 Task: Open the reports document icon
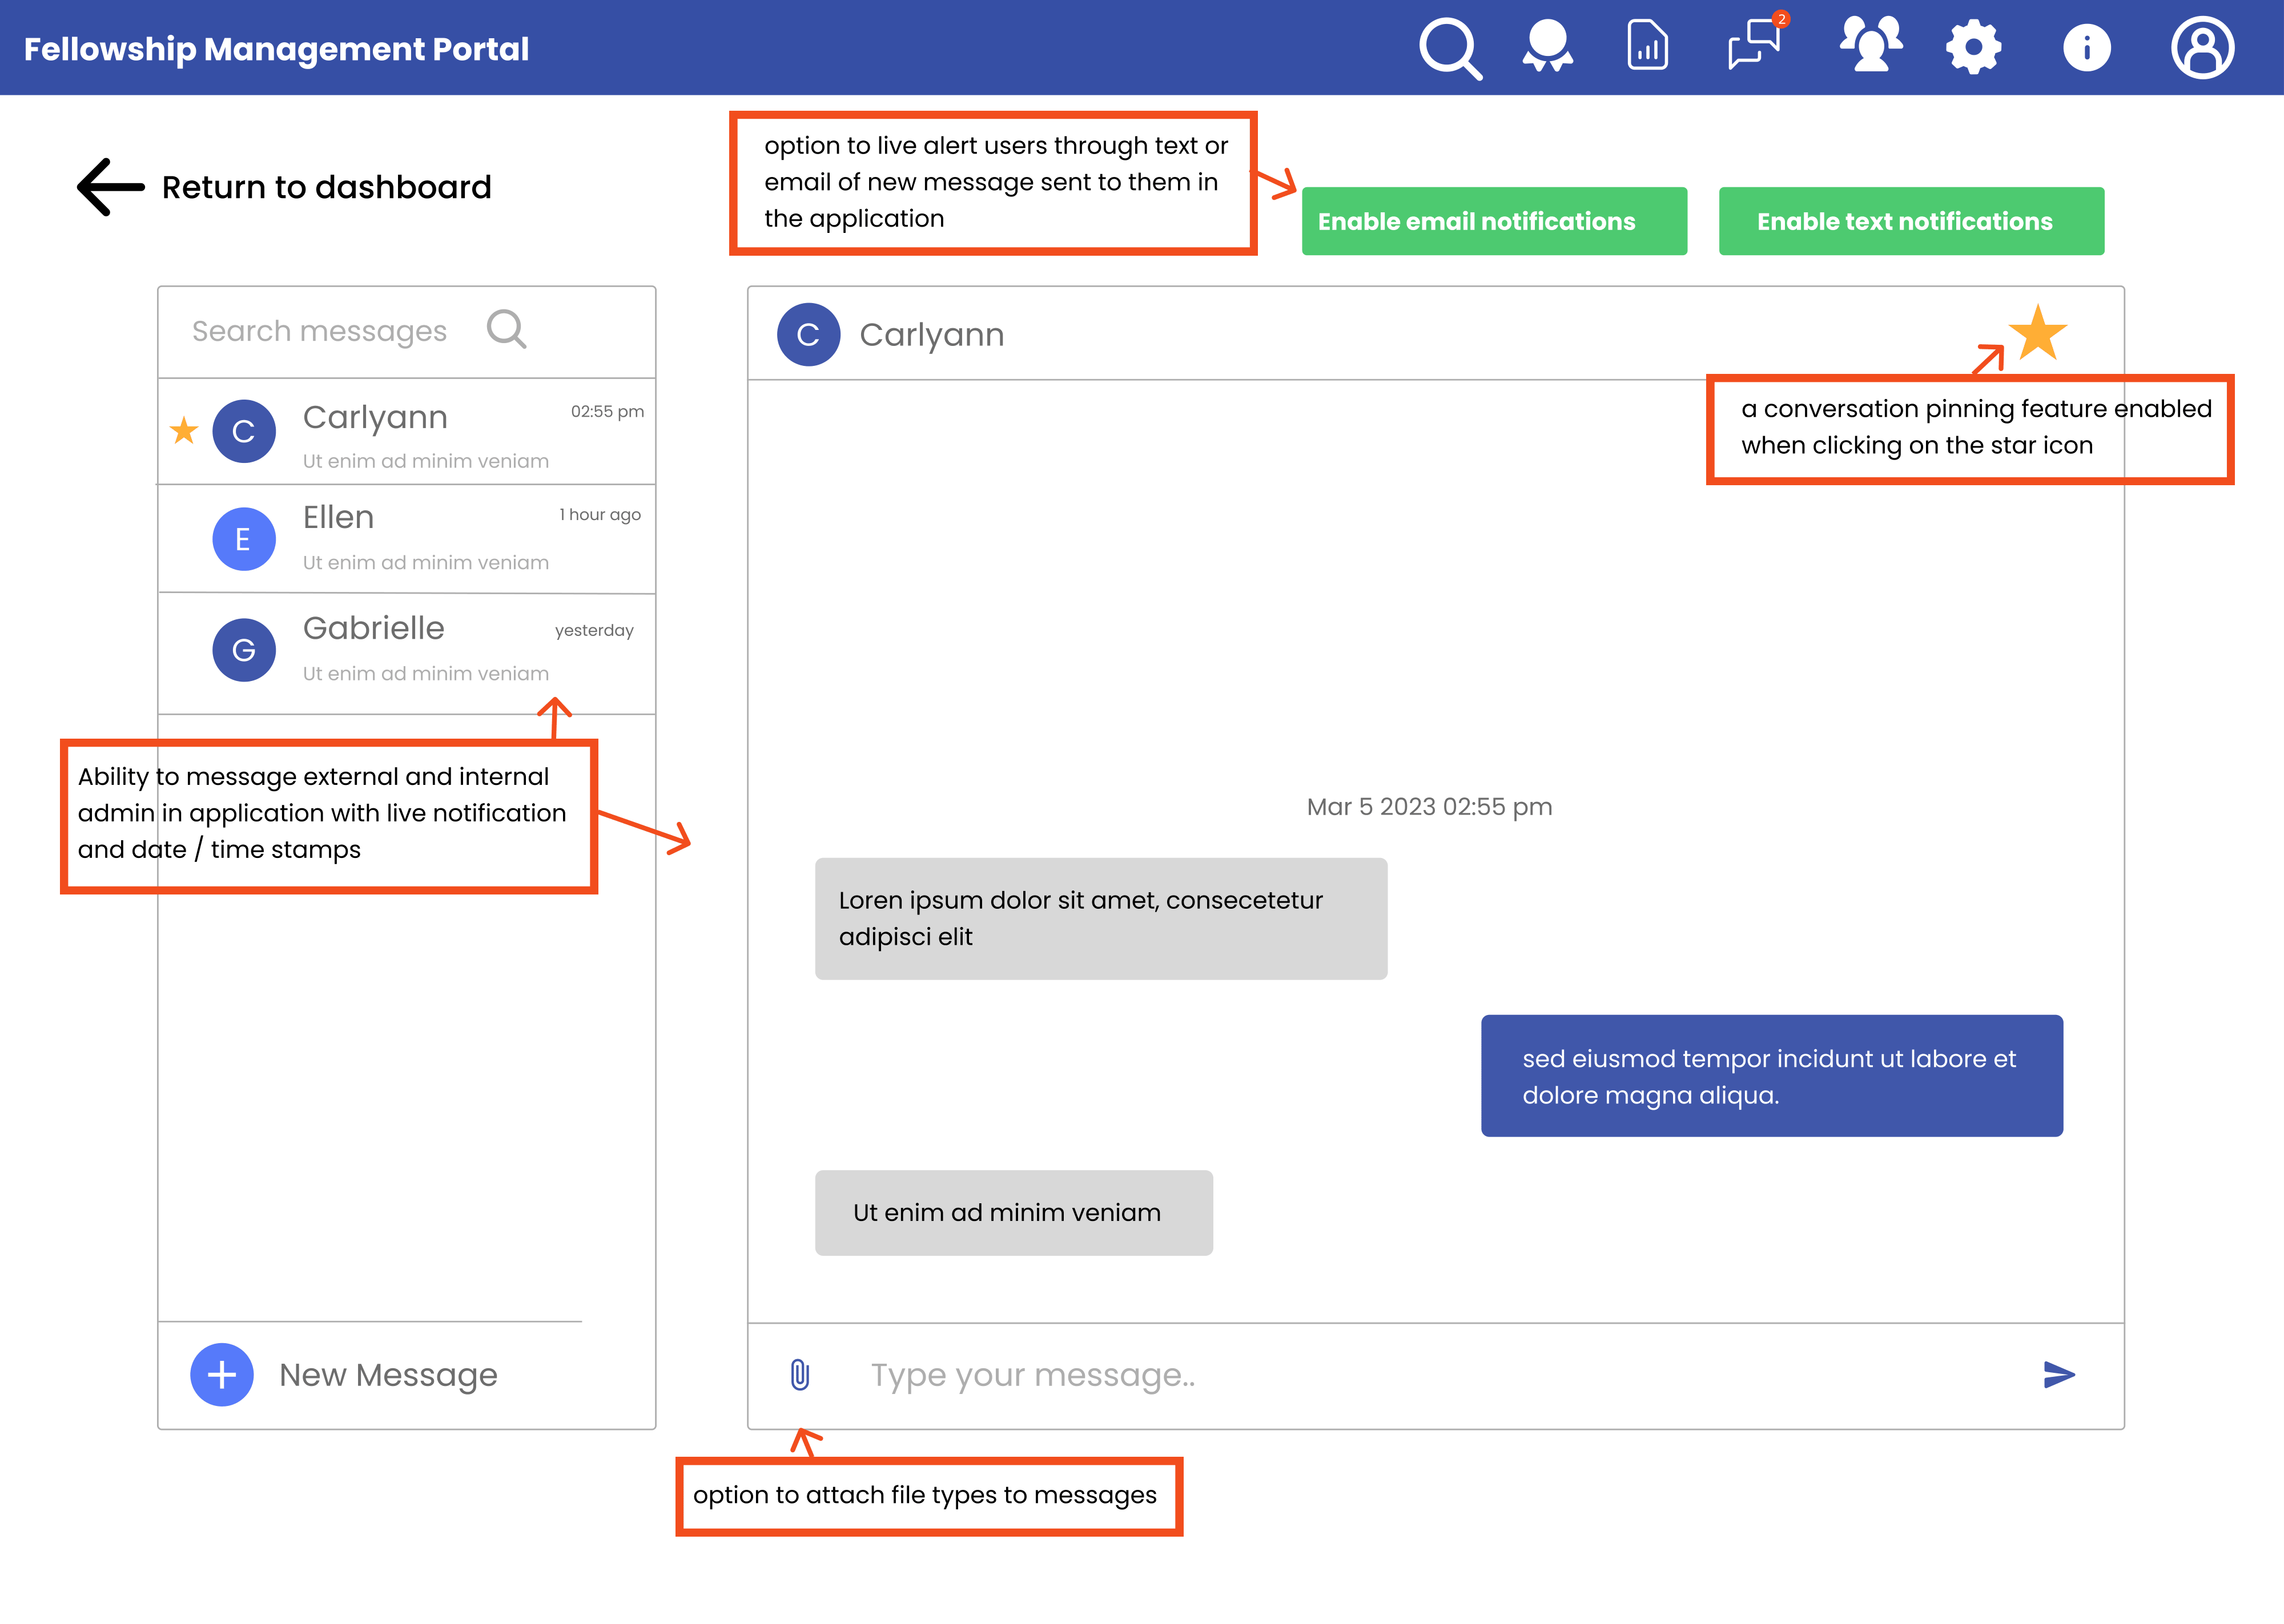[x=1647, y=46]
